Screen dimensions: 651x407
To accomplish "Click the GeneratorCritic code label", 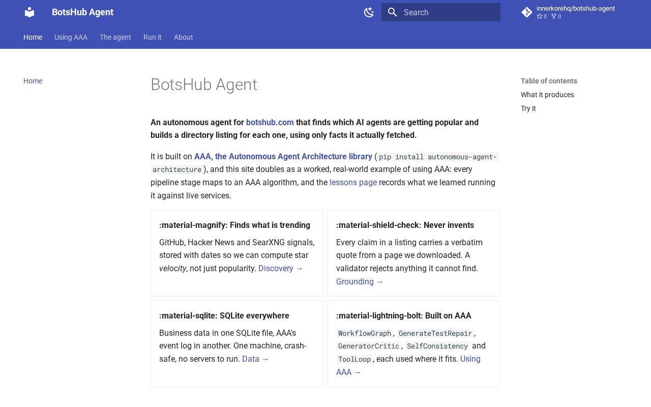I will [369, 346].
